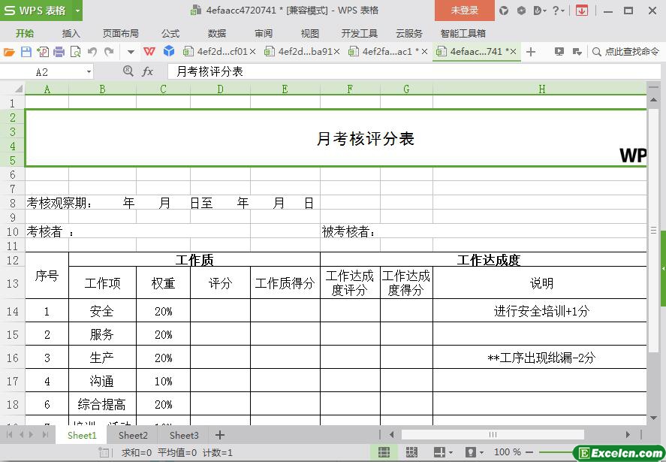The height and width of the screenshot is (462, 666).
Task: Switch to normal view in status bar
Action: coord(384,452)
